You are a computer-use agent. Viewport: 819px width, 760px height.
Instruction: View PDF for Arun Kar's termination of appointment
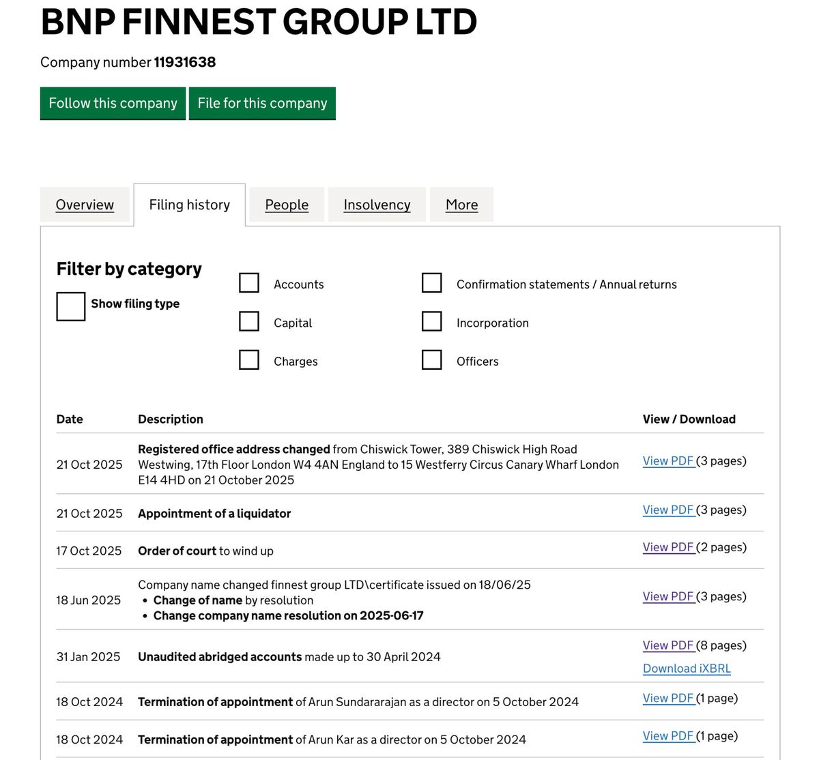(x=669, y=735)
